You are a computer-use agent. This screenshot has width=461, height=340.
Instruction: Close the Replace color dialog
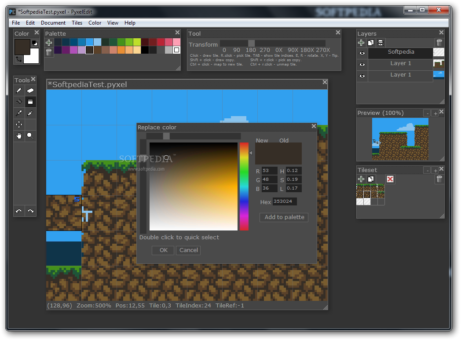click(314, 126)
